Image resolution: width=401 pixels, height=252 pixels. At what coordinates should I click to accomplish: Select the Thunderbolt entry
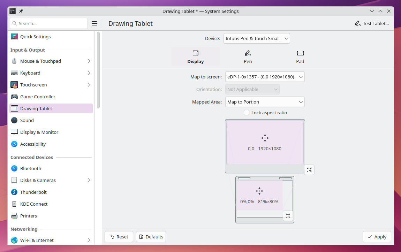(x=51, y=192)
